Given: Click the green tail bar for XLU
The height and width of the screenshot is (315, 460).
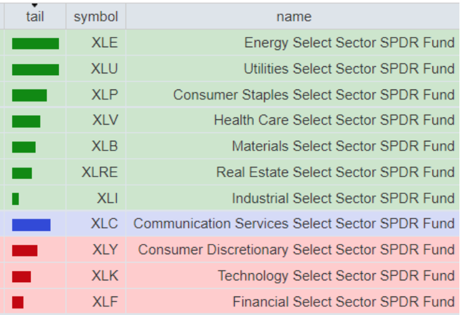Looking at the screenshot, I should pyautogui.click(x=35, y=70).
